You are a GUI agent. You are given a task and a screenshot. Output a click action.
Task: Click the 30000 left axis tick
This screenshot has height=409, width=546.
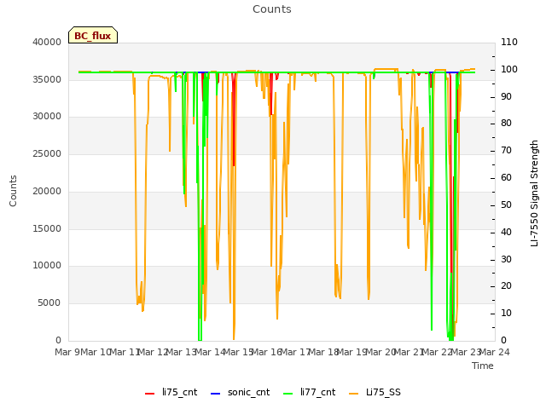tap(47, 117)
